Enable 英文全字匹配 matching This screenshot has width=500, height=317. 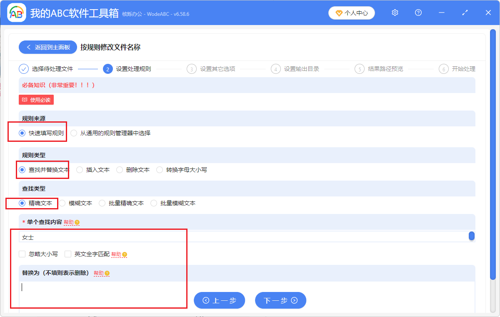click(x=67, y=253)
